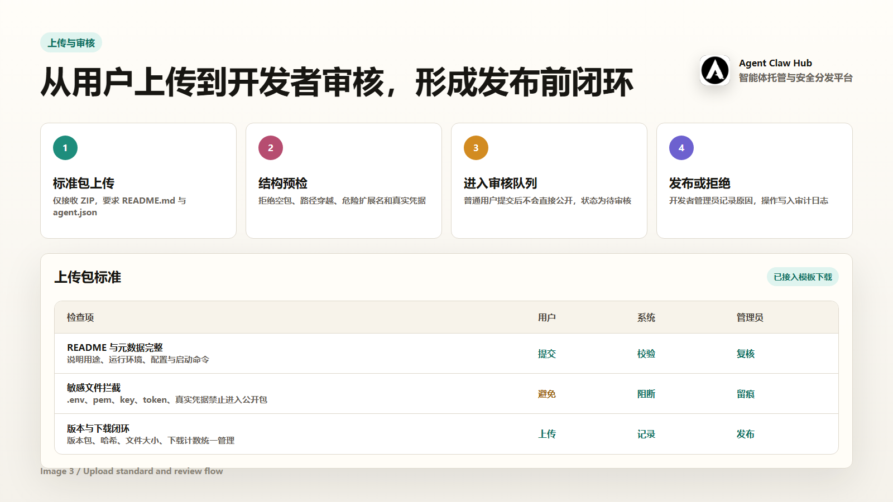Image resolution: width=893 pixels, height=502 pixels.
Task: Click the main heading 从用户上传到开发者审核
Action: 337,83
